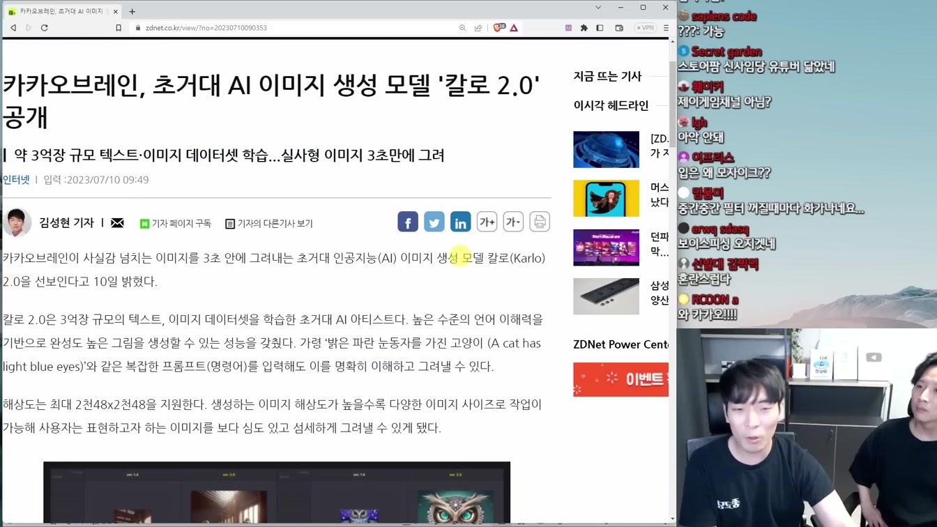Screen dimensions: 937x527
Task: Click the lock icon for site info
Action: point(138,28)
